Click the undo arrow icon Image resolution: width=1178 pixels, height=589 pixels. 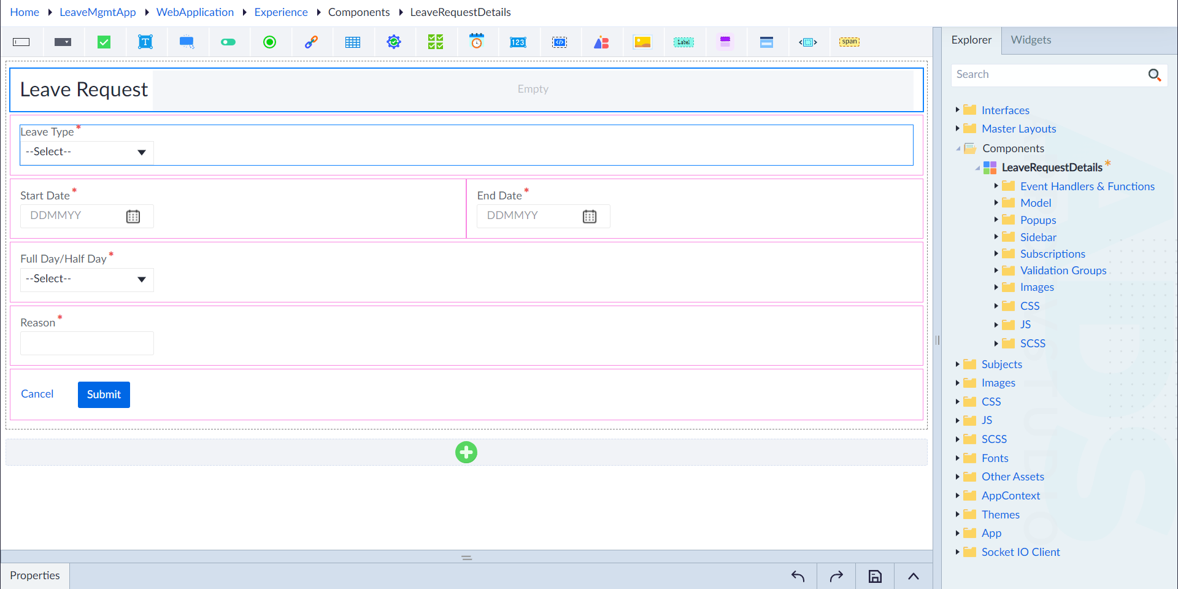click(x=798, y=576)
